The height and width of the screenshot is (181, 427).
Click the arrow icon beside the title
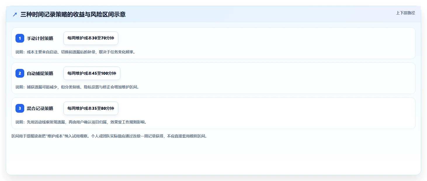click(x=15, y=14)
